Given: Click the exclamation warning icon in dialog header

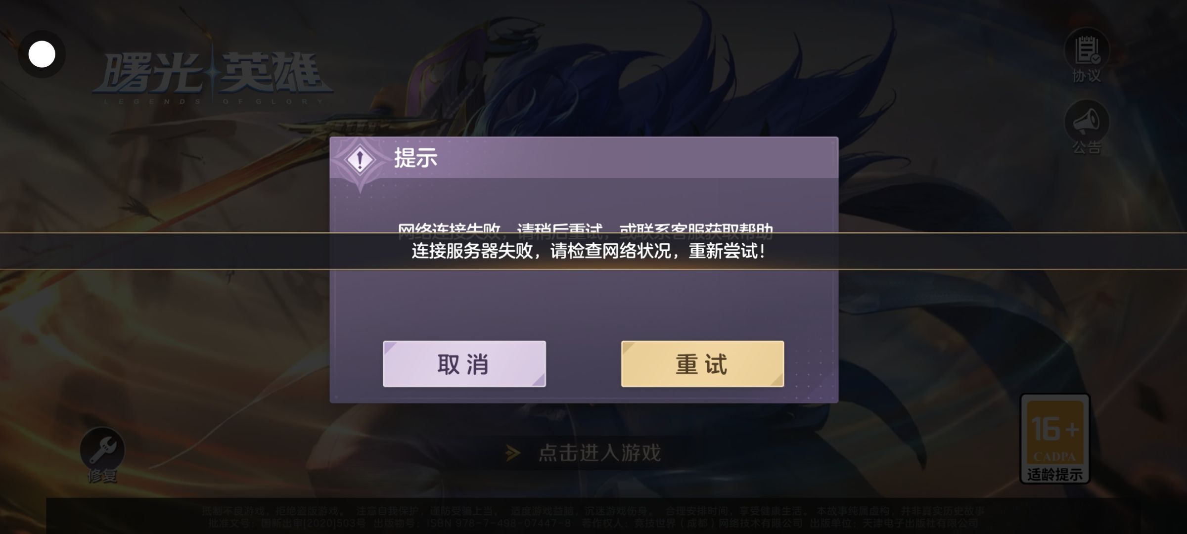Looking at the screenshot, I should tap(360, 160).
